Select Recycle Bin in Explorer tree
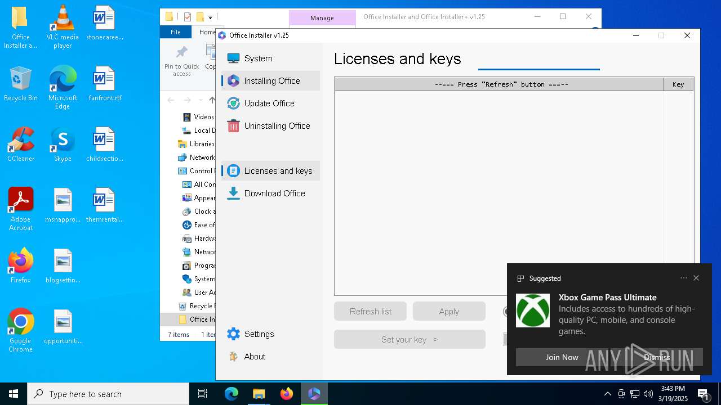 coord(196,306)
